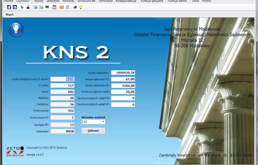Click the Nawiązki NF value field
Image resolution: width=258 pixels, height=165 pixels.
point(62,125)
